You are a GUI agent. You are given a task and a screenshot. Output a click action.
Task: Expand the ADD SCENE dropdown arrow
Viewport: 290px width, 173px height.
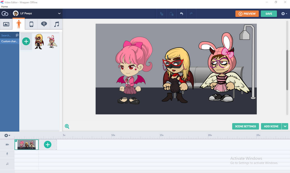tap(285, 126)
